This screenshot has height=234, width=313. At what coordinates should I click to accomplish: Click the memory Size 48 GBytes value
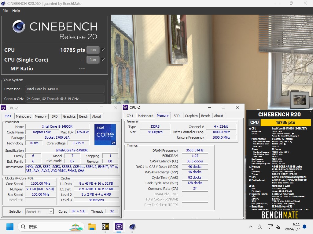pos(155,132)
